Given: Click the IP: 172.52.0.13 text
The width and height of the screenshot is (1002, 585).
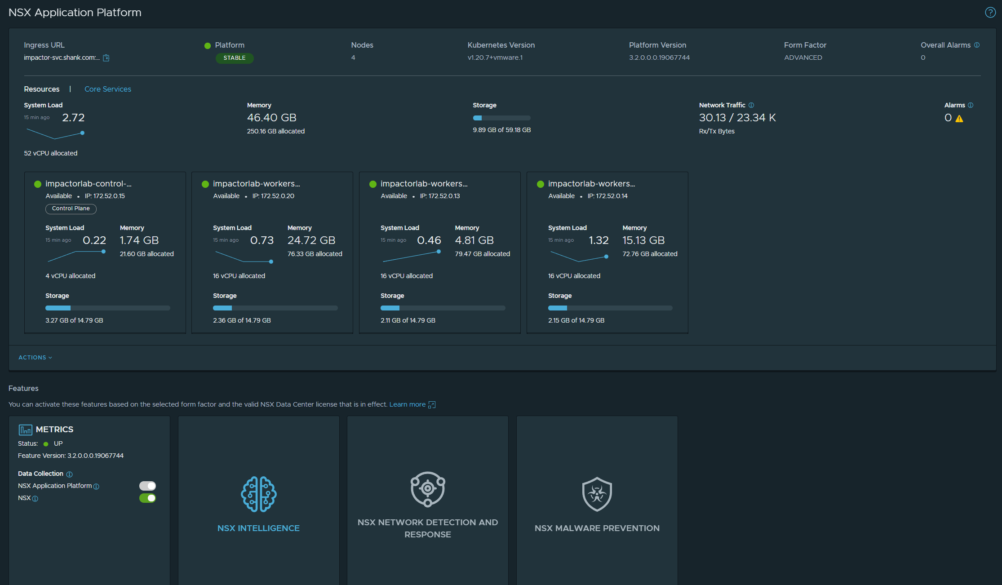Looking at the screenshot, I should tap(440, 196).
